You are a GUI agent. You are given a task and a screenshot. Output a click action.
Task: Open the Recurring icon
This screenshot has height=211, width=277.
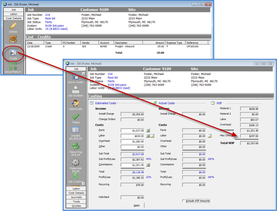point(75,146)
